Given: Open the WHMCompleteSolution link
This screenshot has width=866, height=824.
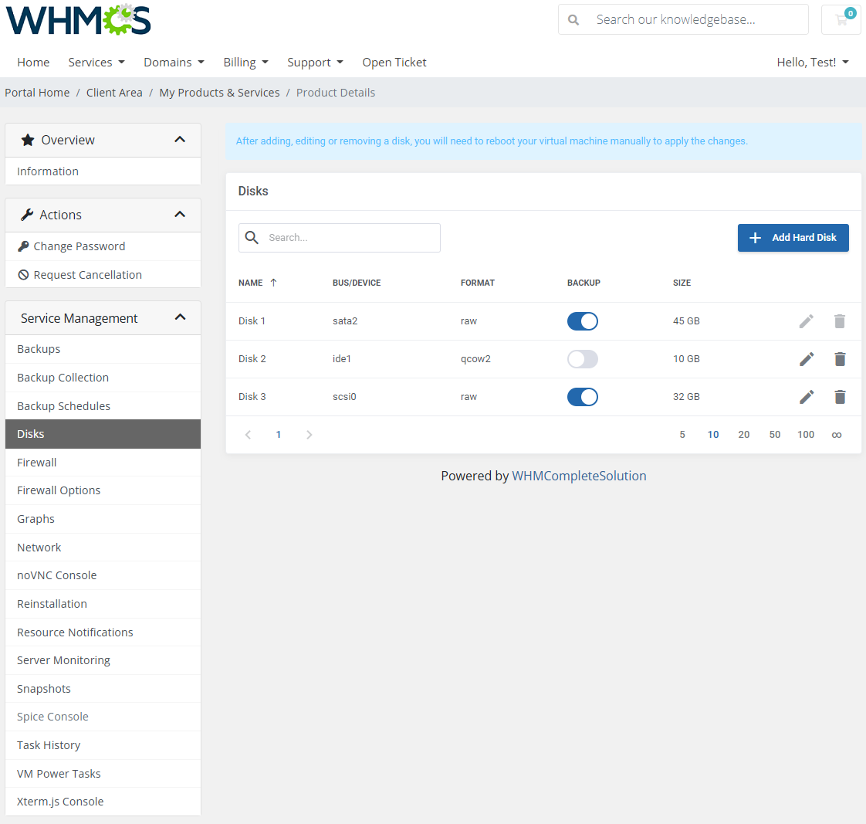Looking at the screenshot, I should tap(579, 476).
